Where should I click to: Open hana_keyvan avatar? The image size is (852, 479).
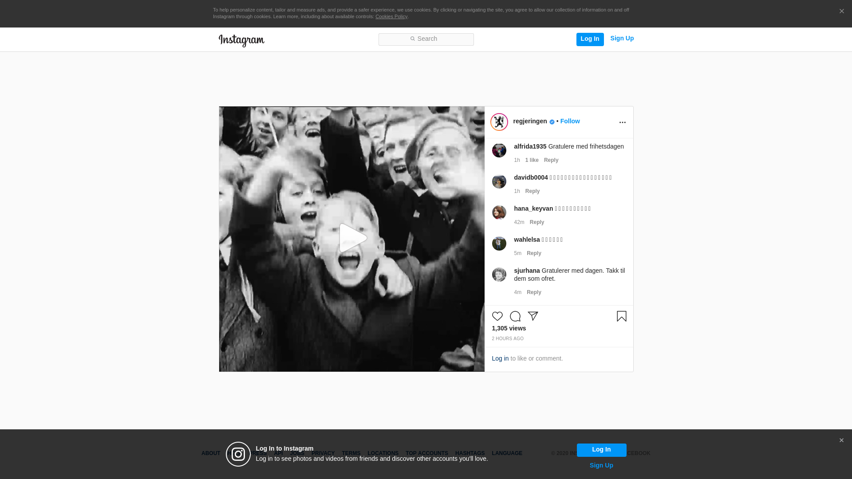pos(499,212)
